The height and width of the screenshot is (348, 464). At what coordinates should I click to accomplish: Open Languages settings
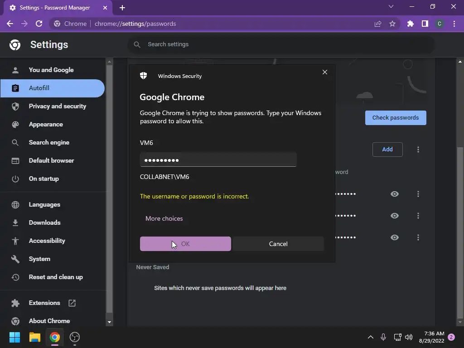point(44,204)
